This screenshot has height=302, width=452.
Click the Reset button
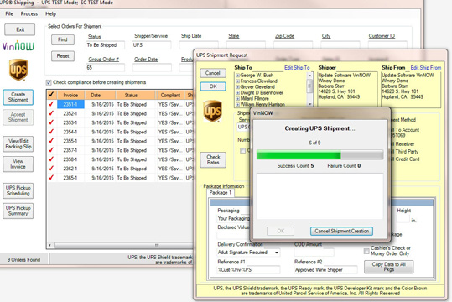[63, 56]
